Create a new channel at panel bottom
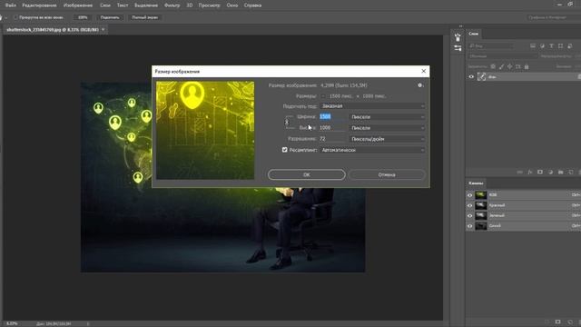 570,322
